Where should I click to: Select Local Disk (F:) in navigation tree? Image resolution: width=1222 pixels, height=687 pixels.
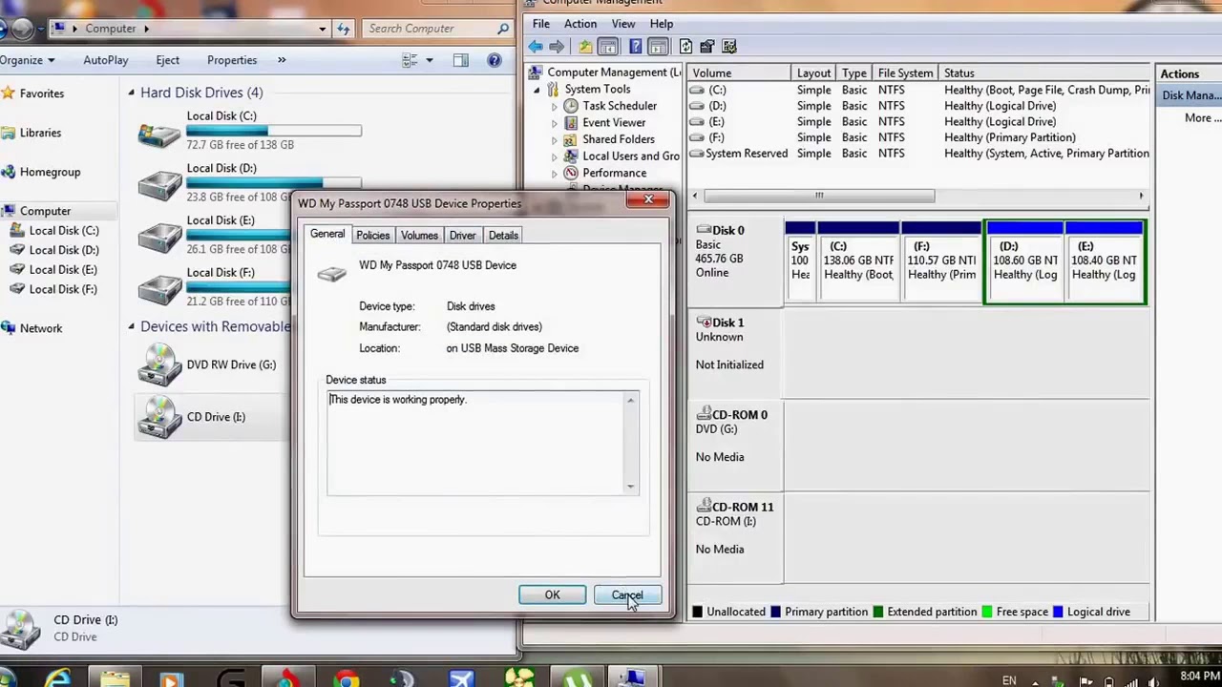(63, 289)
